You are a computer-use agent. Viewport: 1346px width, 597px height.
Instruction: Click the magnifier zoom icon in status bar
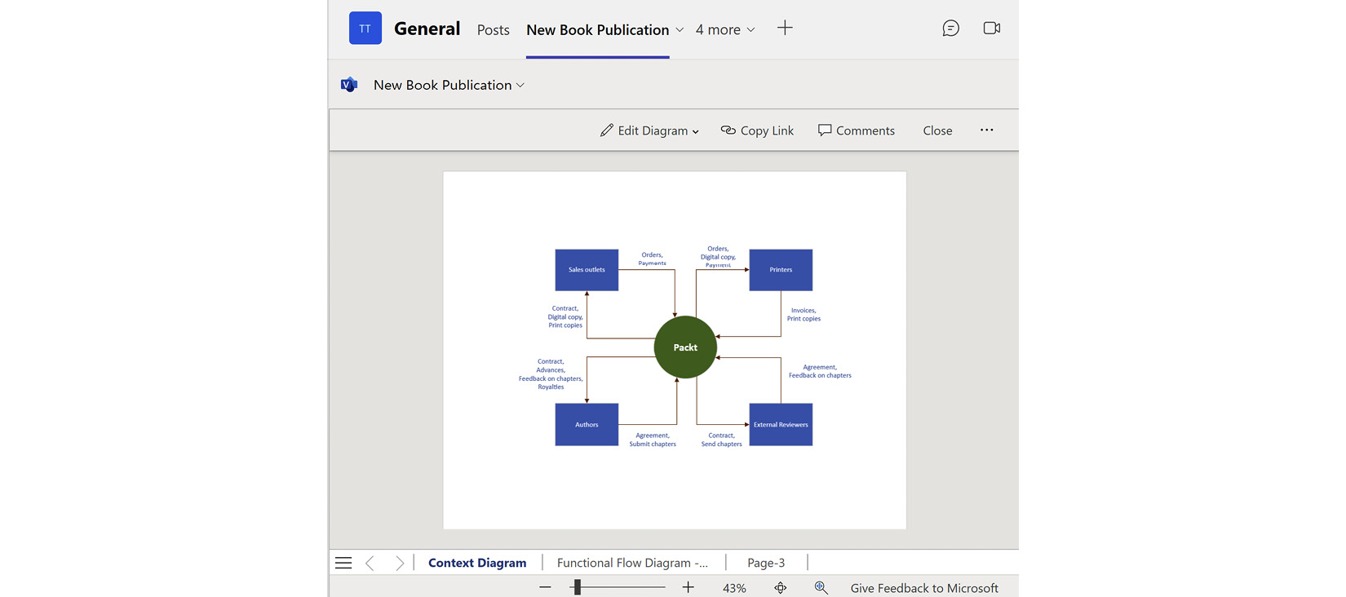[821, 588]
